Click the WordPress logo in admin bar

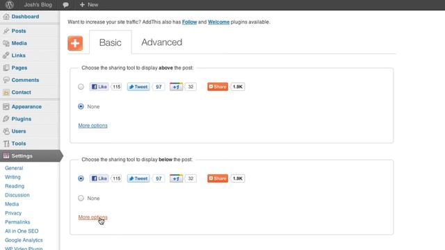click(x=9, y=5)
